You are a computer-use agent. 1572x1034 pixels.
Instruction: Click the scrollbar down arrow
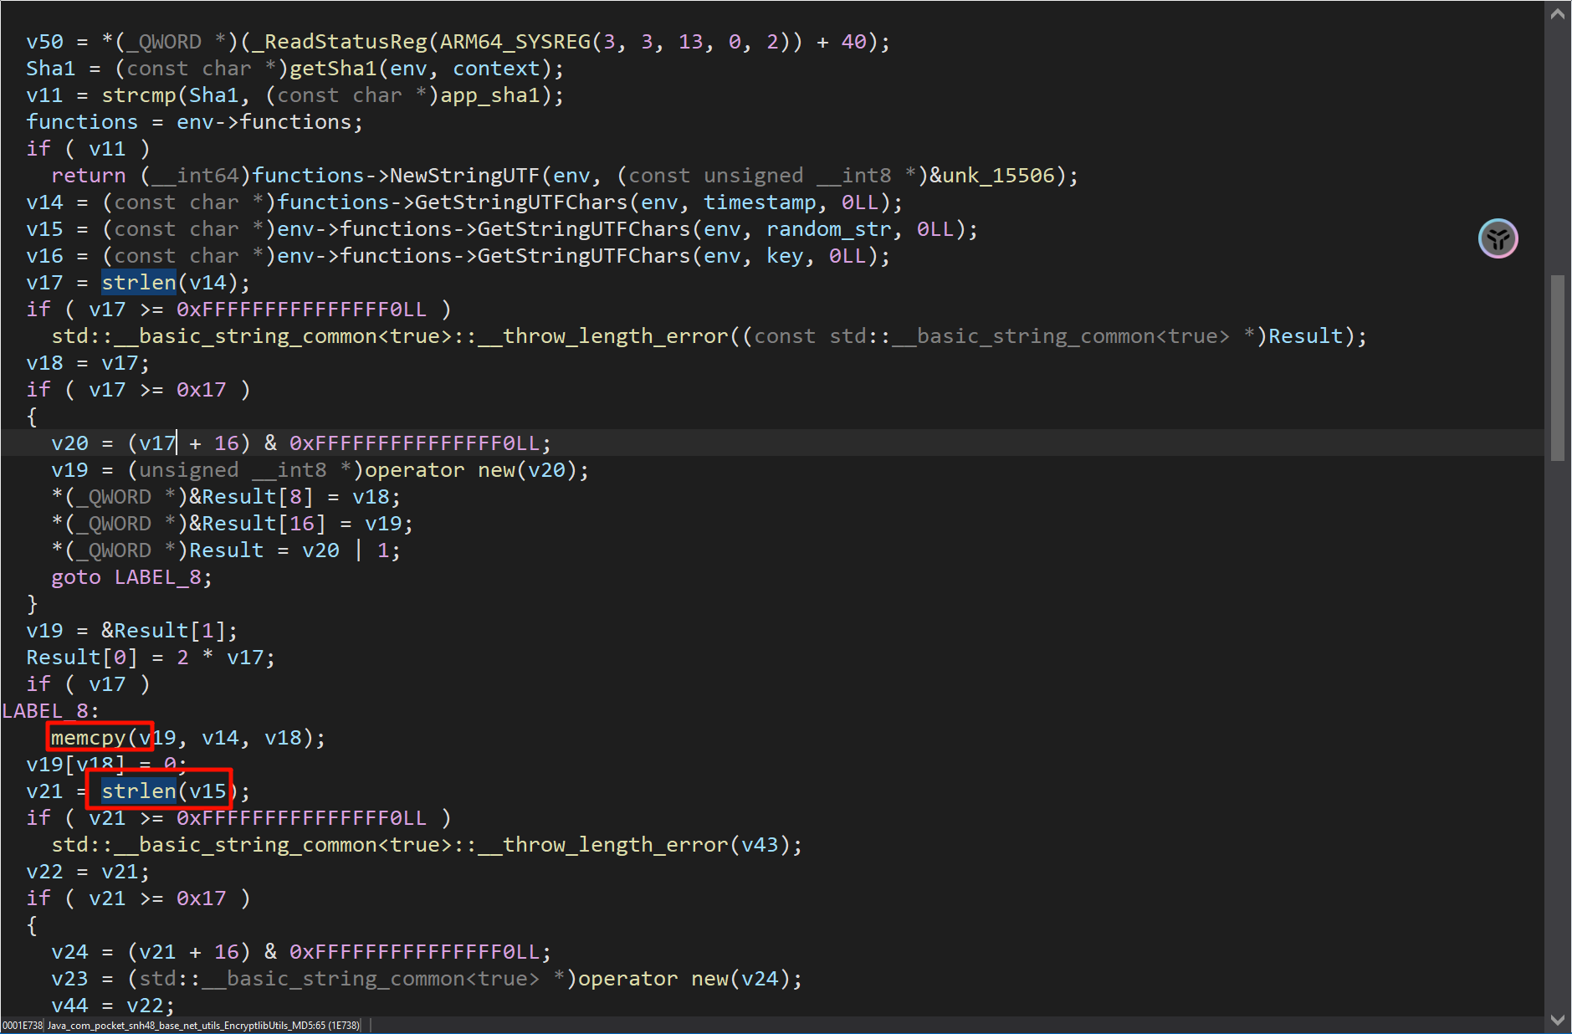coord(1557,1020)
